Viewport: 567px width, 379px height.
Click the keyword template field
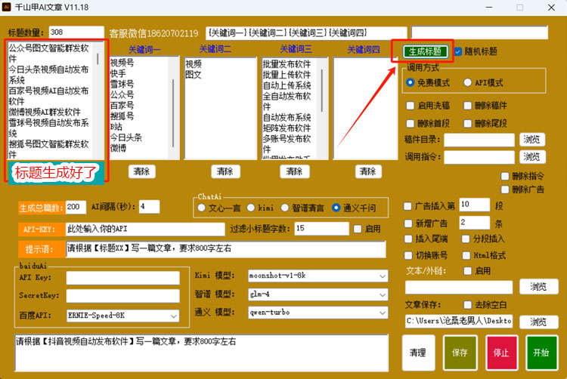306,33
